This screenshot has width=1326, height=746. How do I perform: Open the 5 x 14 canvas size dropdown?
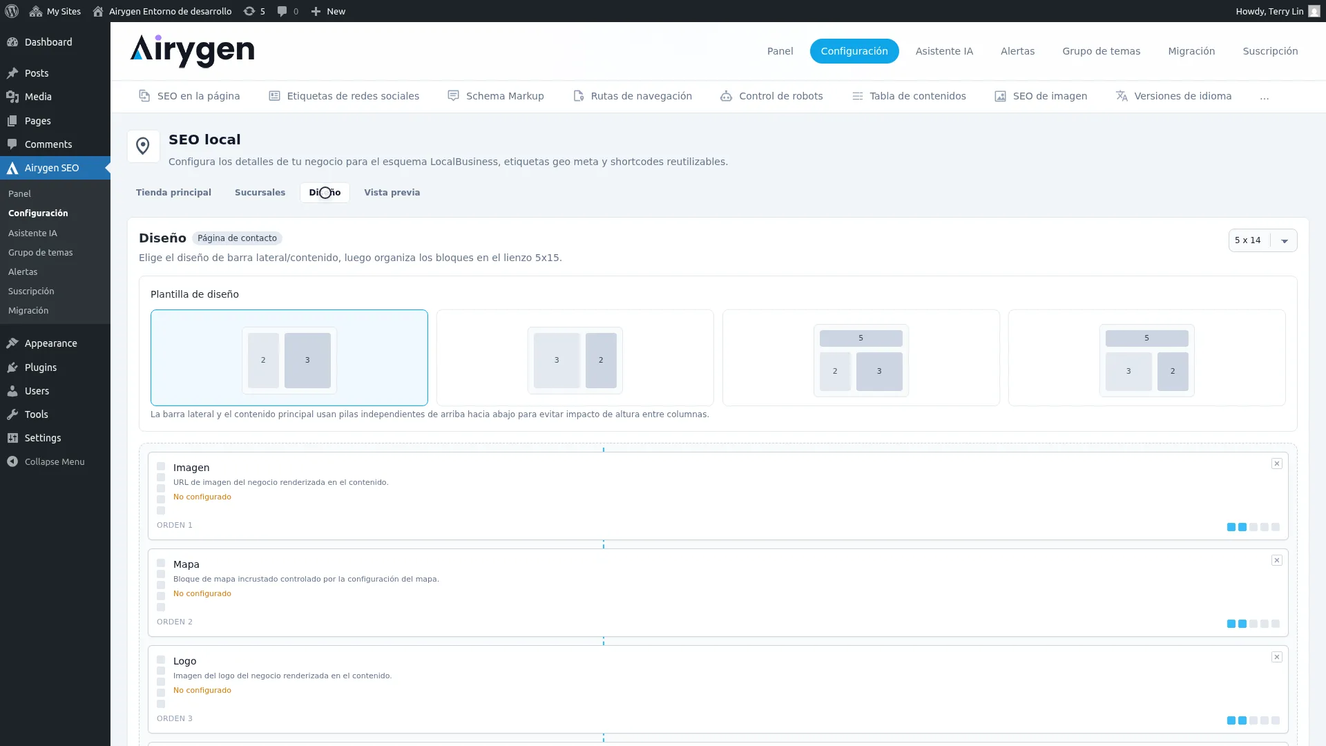[x=1262, y=240]
